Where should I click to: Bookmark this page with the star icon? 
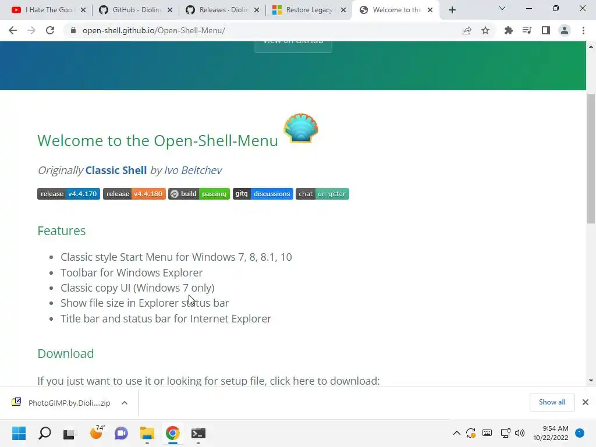(x=485, y=30)
